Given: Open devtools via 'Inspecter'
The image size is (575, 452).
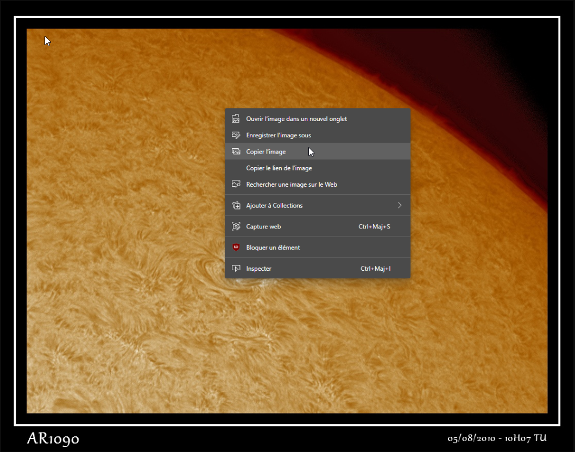Looking at the screenshot, I should pyautogui.click(x=258, y=268).
